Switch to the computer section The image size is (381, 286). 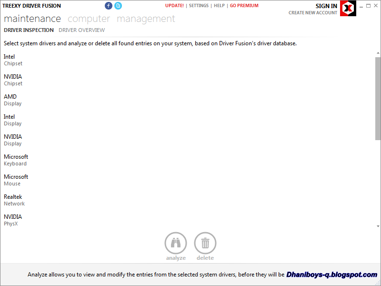(89, 19)
